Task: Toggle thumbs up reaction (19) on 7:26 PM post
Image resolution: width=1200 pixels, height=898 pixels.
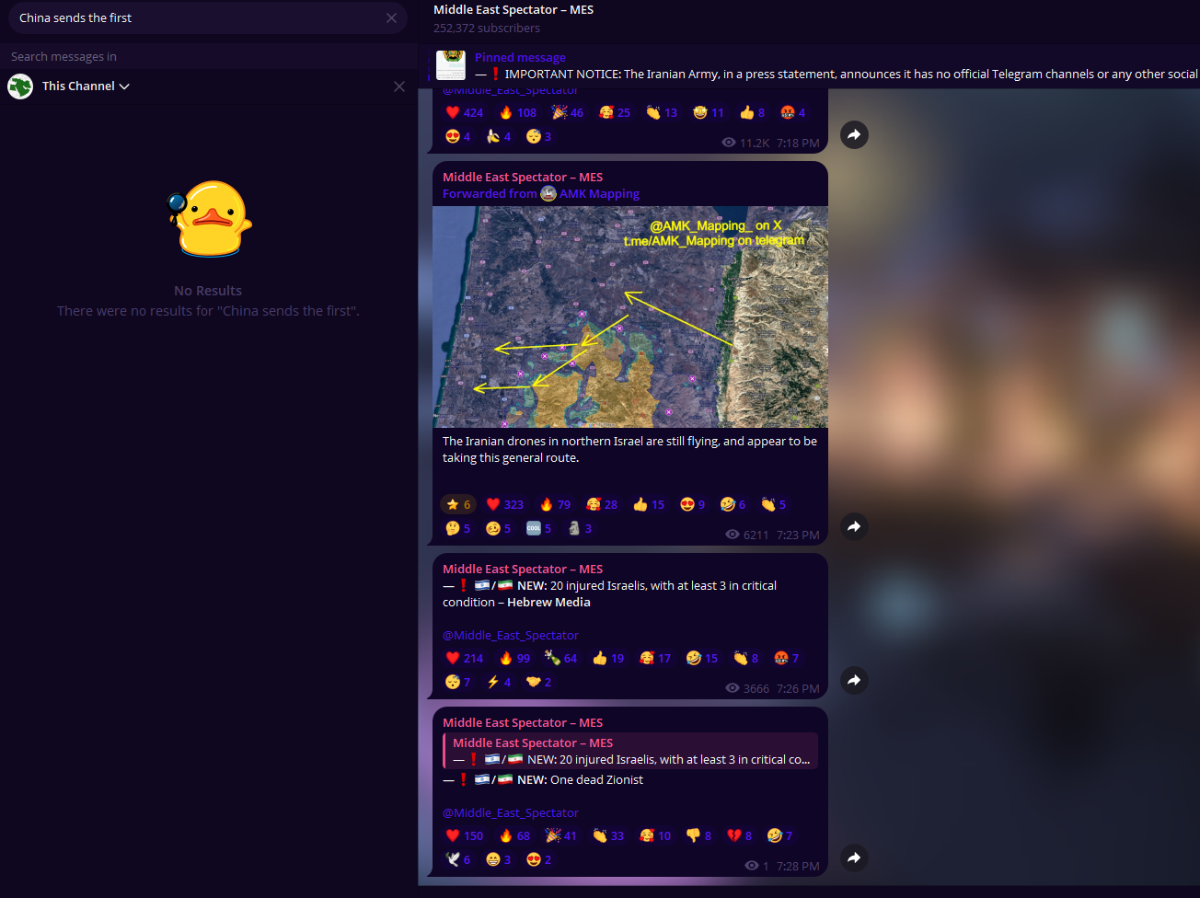Action: (x=608, y=659)
